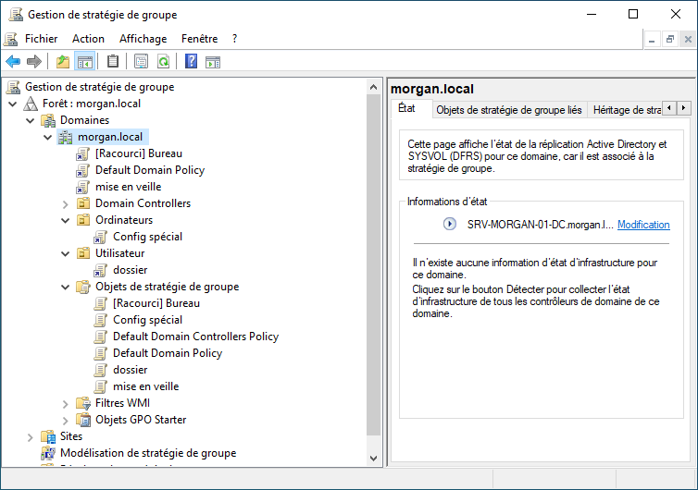Expand the Domain Controllers node

[x=66, y=203]
